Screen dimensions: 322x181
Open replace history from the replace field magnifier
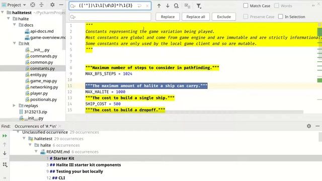click(72, 17)
